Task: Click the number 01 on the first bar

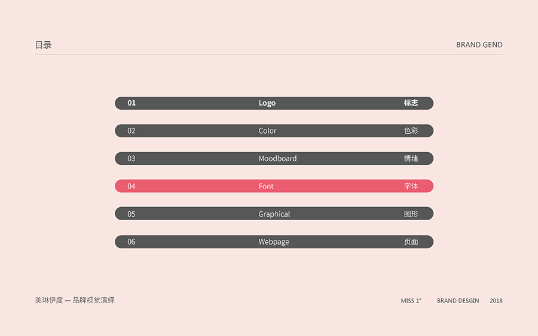Action: pyautogui.click(x=132, y=103)
